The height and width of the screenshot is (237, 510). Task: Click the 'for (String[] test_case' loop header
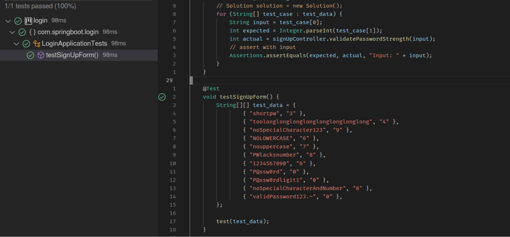pyautogui.click(x=279, y=14)
